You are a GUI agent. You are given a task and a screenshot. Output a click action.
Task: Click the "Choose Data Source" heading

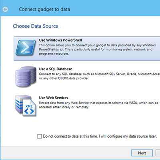tap(36, 26)
